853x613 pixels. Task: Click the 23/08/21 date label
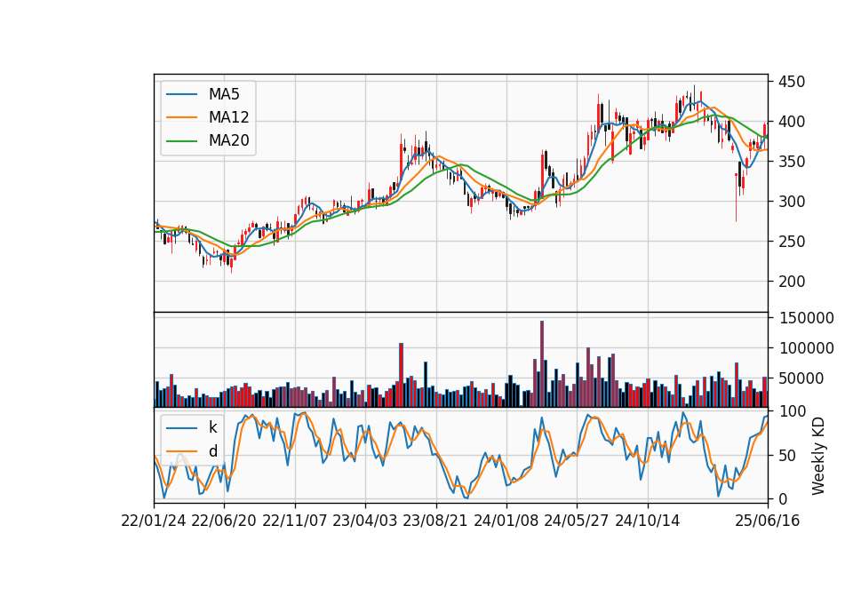[x=435, y=521]
